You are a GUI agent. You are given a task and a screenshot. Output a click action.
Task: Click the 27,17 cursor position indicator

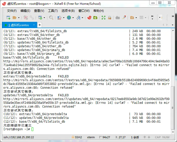coord(120,137)
